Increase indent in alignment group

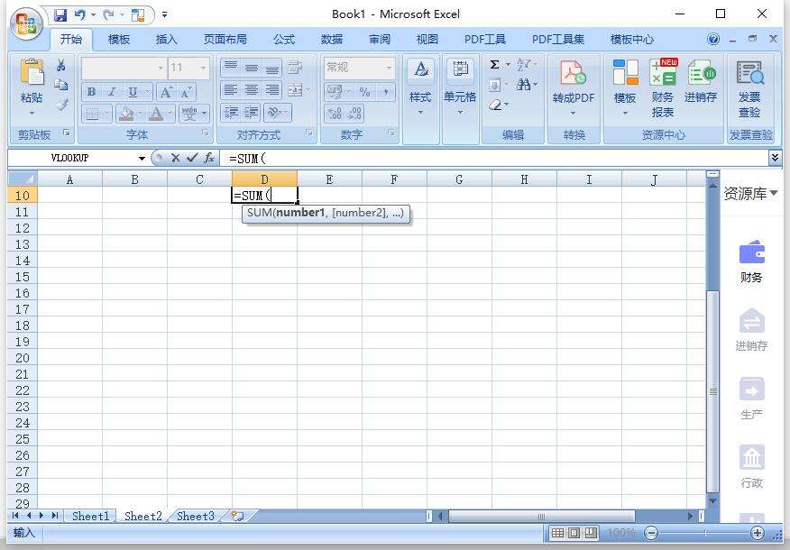(252, 113)
